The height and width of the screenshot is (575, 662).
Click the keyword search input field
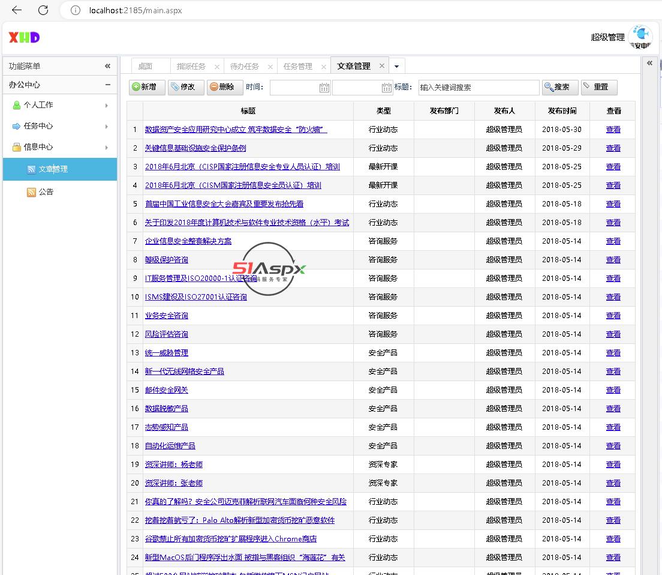click(479, 88)
